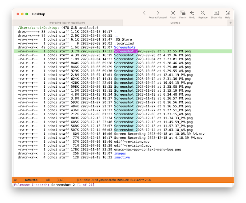The height and width of the screenshot is (203, 246).
Task: Click Screenshot 2023-11-27 at 8.16.56 PM.png
Action: (x=152, y=102)
